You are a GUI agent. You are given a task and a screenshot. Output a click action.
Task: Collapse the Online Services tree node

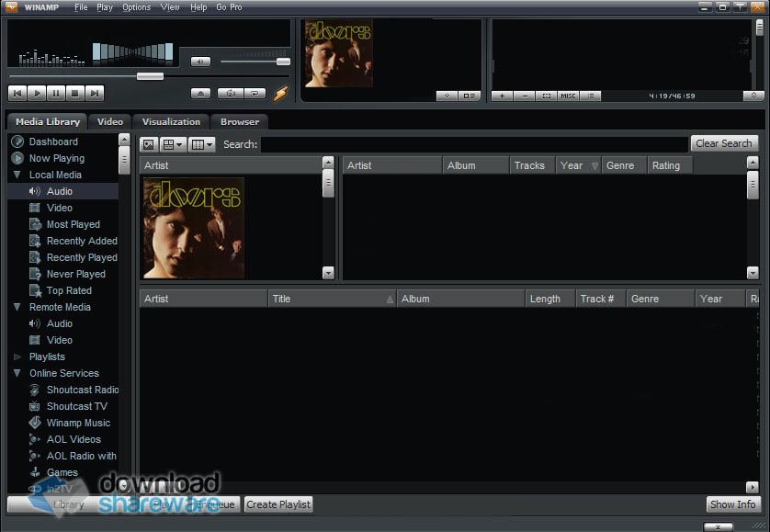[x=17, y=373]
